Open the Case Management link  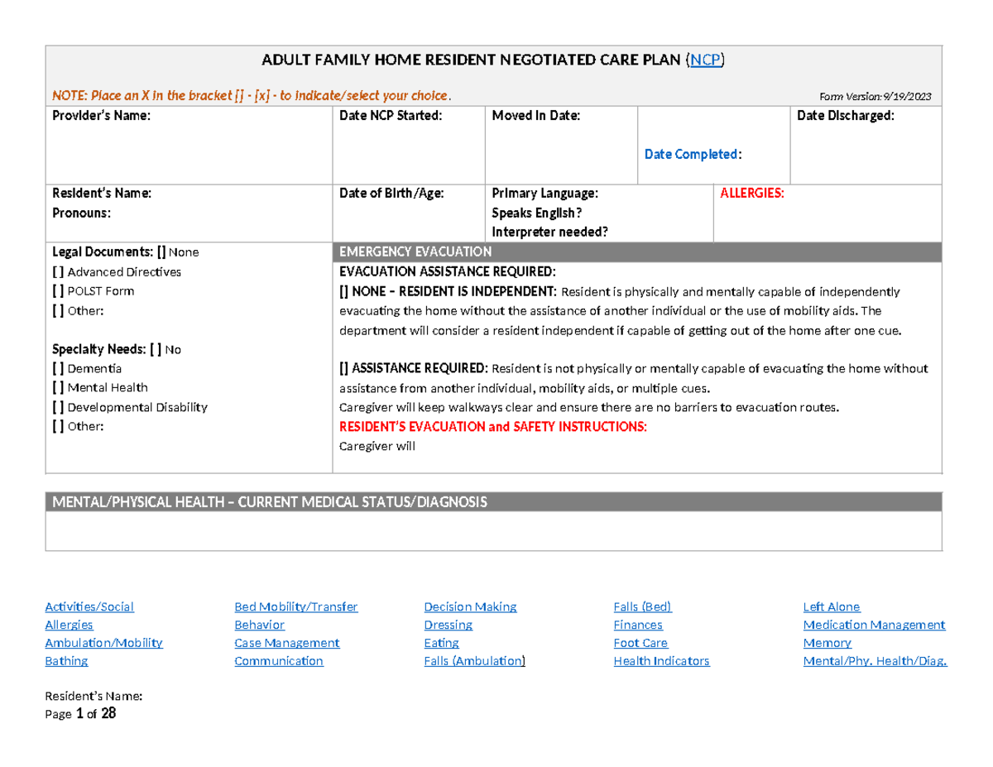[x=286, y=643]
